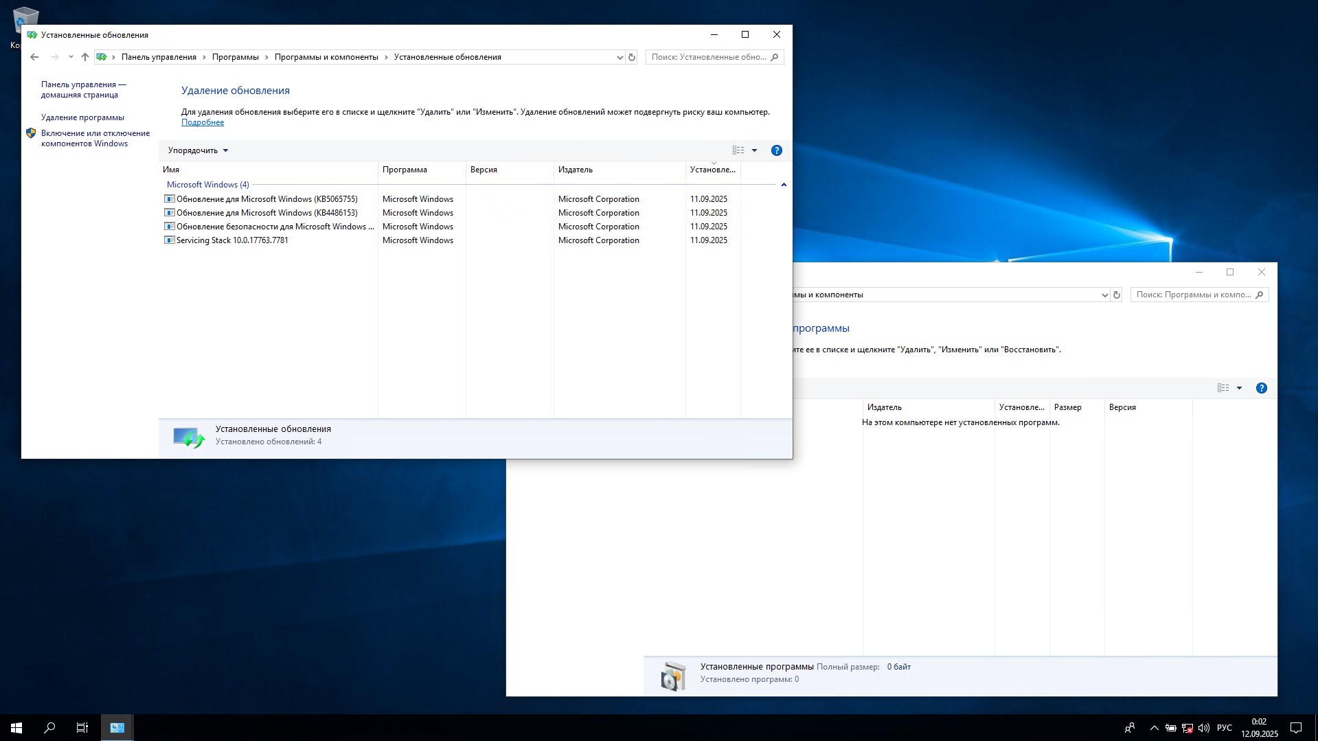Viewport: 1318px width, 741px height.
Task: Change view icon in Programs and Components window
Action: (x=1223, y=388)
